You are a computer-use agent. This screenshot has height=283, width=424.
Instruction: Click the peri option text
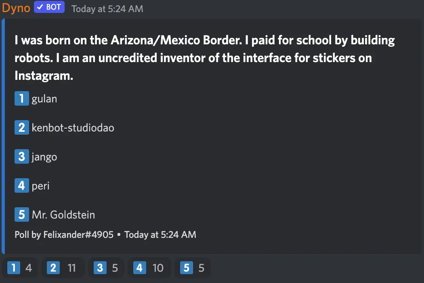(40, 186)
